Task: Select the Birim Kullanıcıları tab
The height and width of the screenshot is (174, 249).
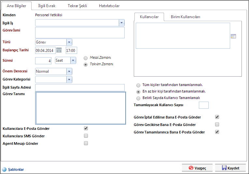Action: pos(185,17)
